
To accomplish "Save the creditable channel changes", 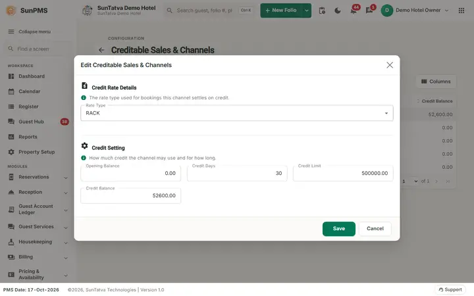I will pos(339,229).
